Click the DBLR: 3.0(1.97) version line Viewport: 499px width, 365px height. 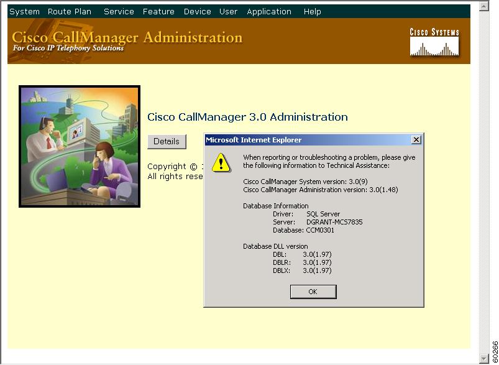click(302, 262)
